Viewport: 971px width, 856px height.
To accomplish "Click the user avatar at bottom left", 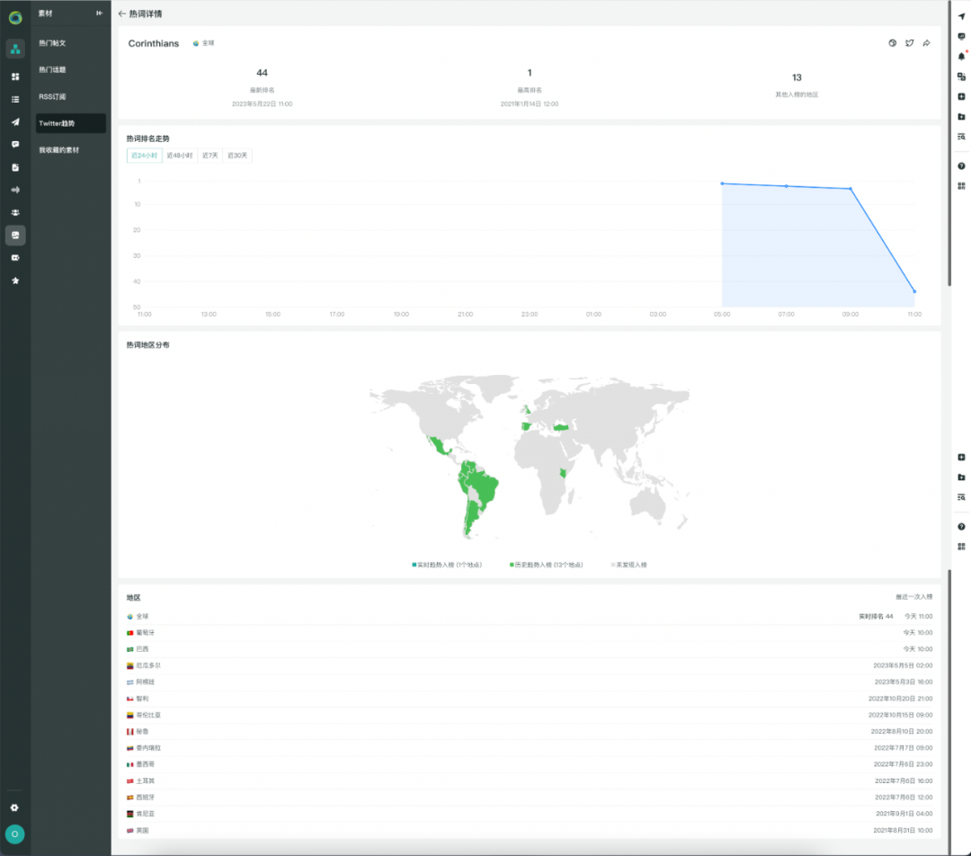I will click(15, 834).
